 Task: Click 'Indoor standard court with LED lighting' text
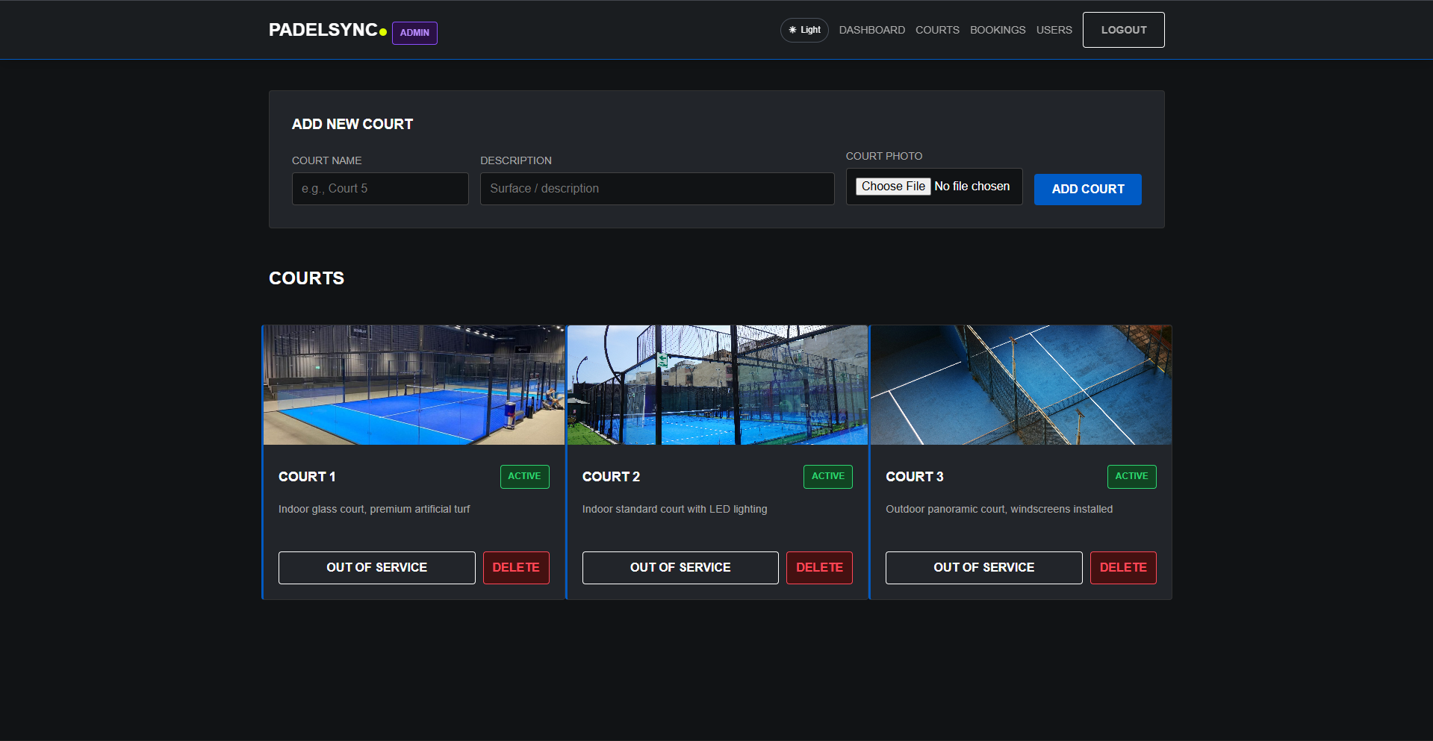(x=674, y=509)
